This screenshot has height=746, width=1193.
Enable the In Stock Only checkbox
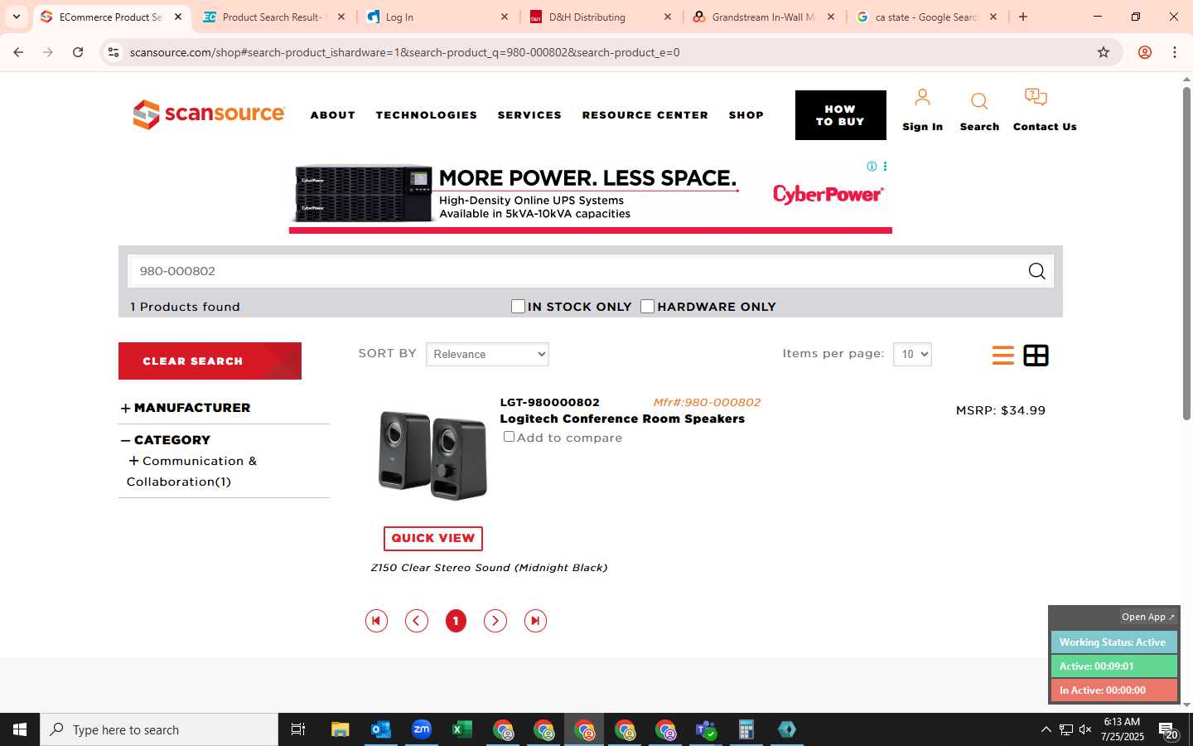(519, 307)
